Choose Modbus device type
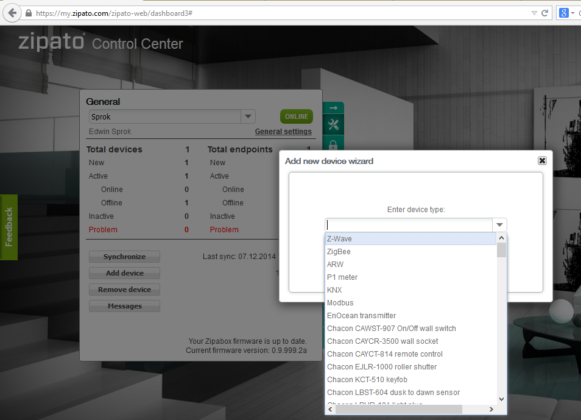This screenshot has height=420, width=581. coord(410,303)
